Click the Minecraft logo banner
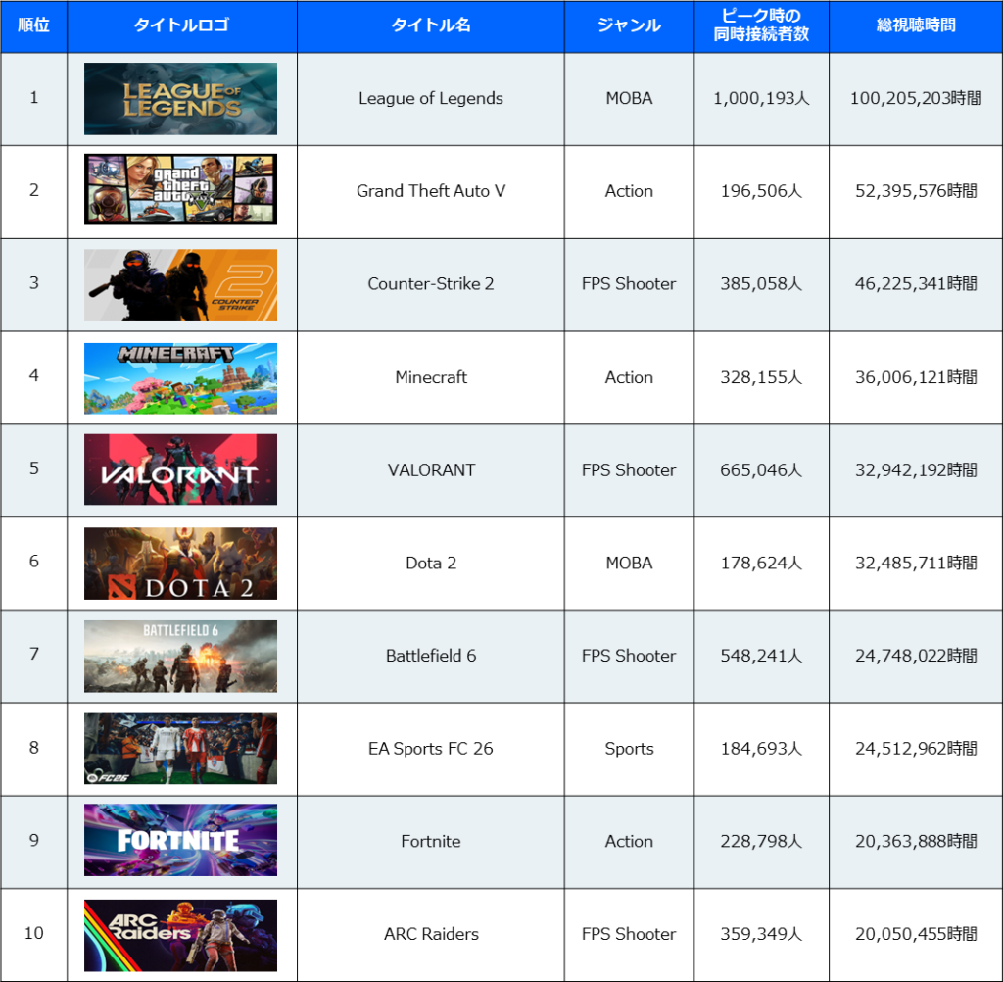 click(180, 377)
